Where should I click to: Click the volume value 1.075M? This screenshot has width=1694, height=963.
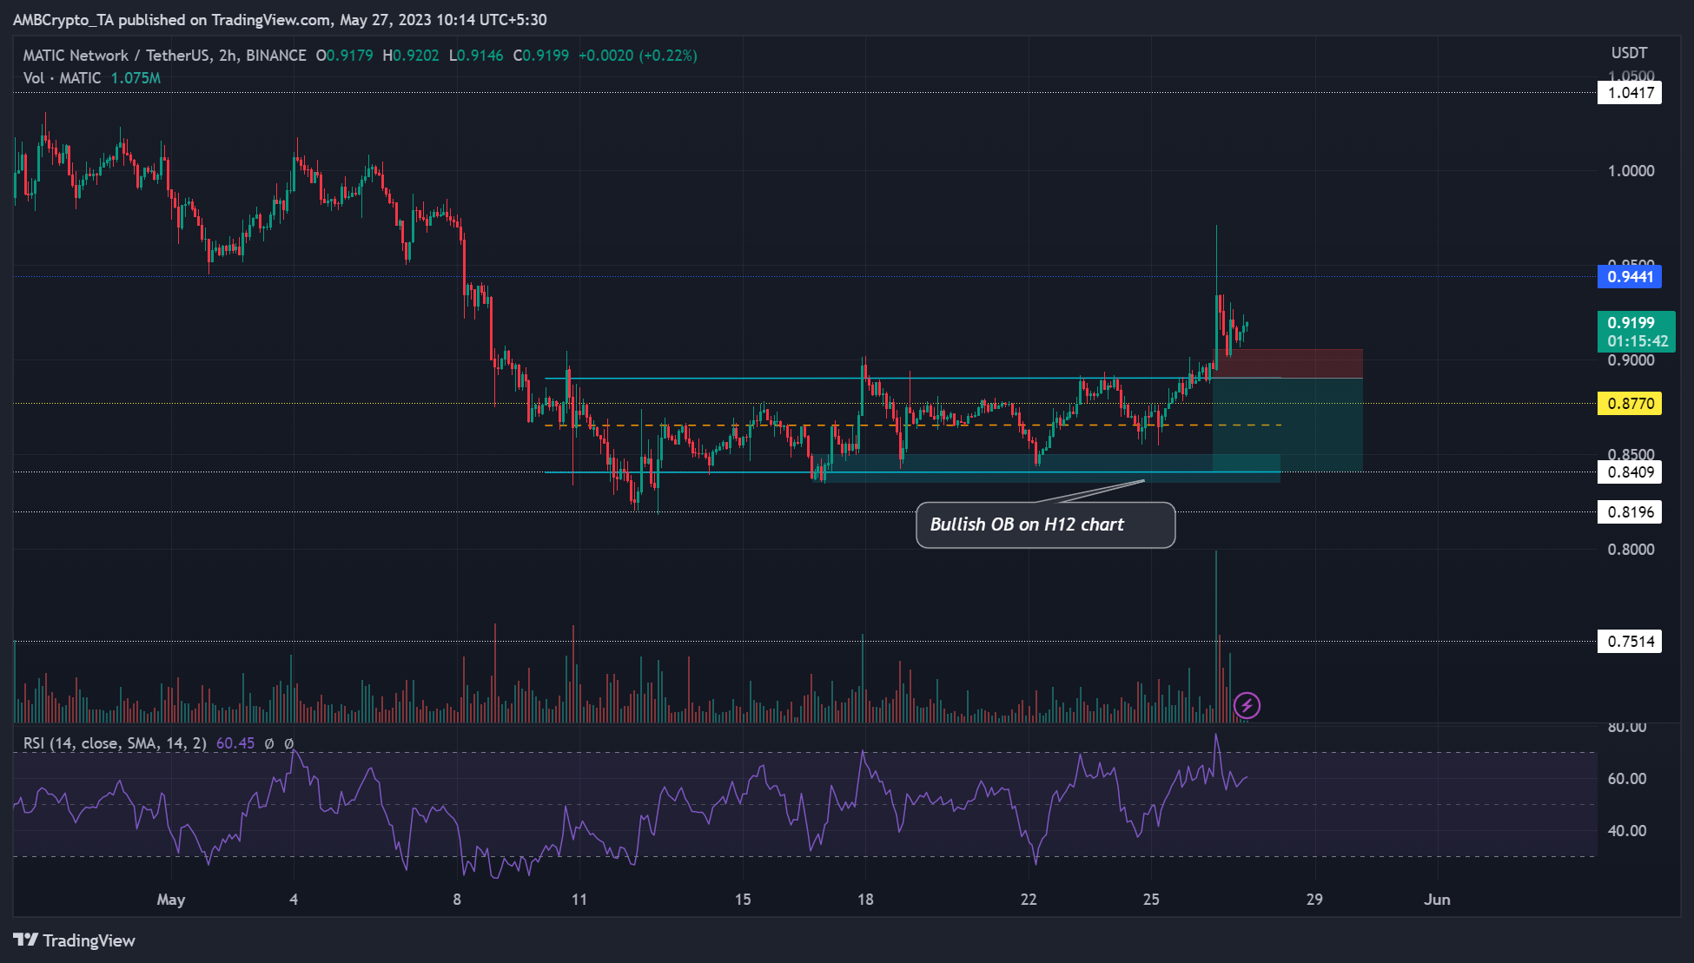[x=136, y=78]
